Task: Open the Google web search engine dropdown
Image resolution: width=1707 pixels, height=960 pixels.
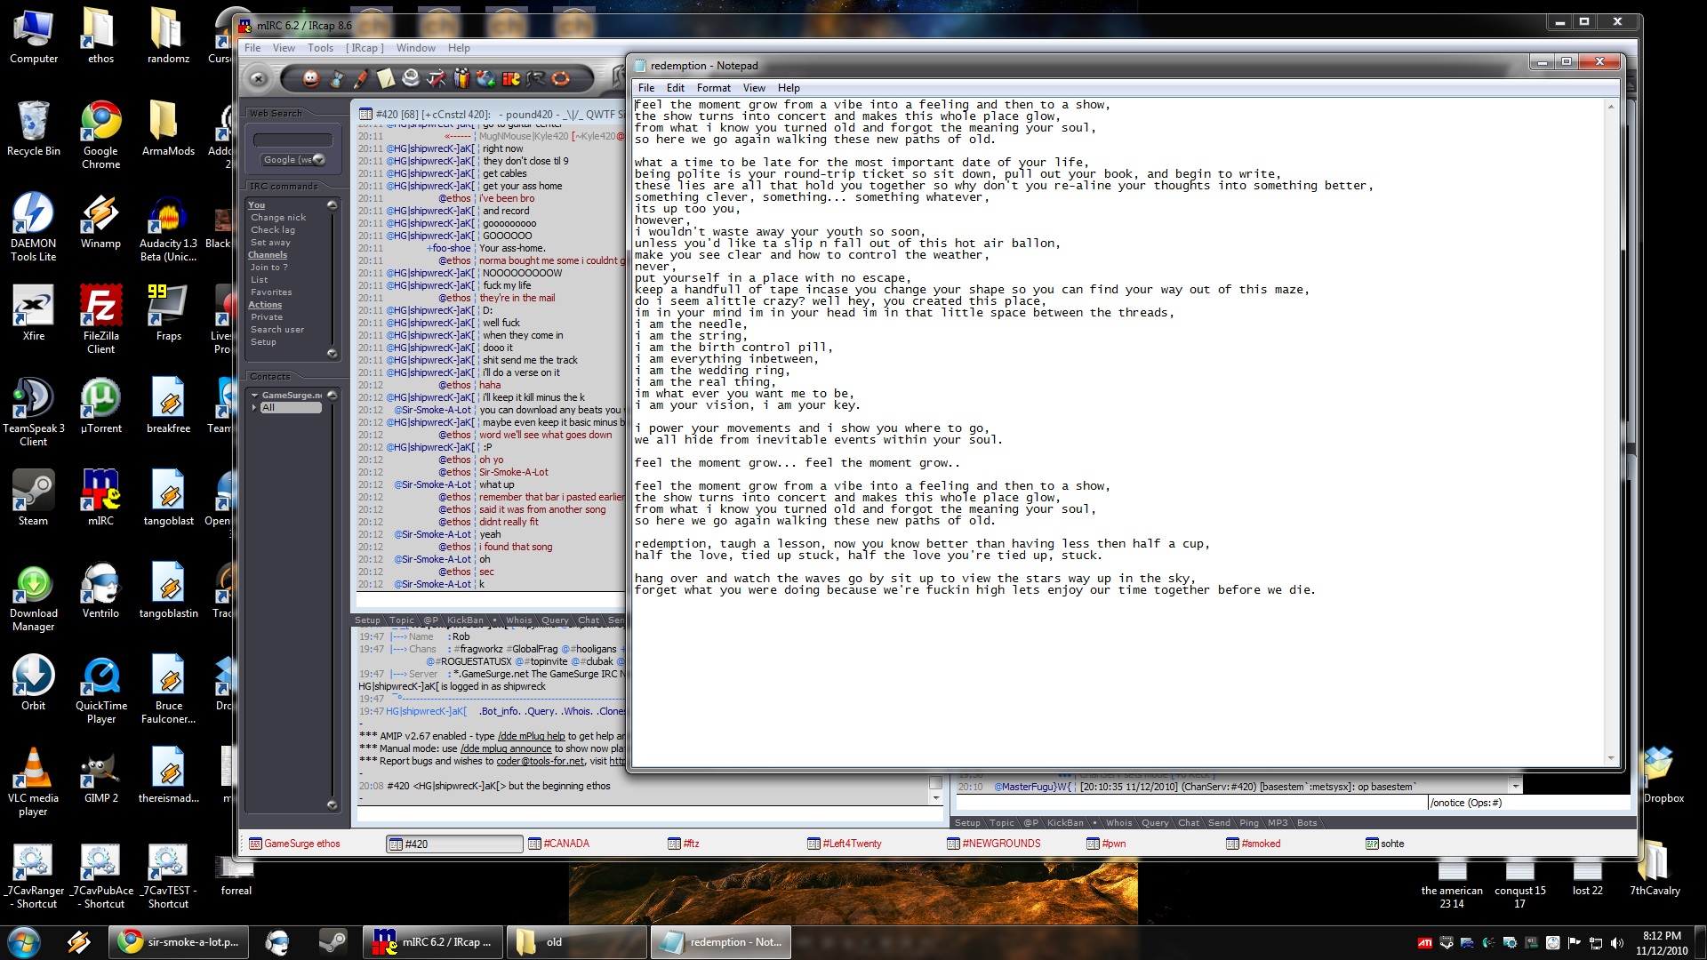Action: [x=318, y=160]
